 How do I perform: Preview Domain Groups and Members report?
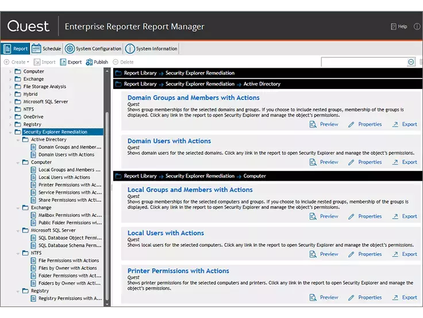(x=324, y=124)
